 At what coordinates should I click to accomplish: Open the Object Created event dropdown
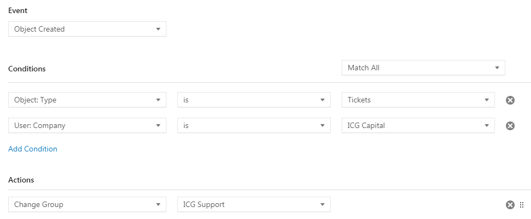point(87,29)
